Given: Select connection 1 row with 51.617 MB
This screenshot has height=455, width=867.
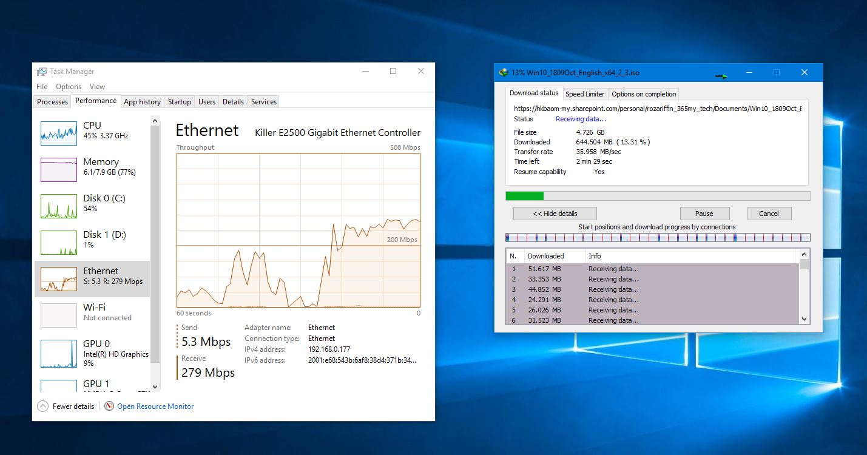Looking at the screenshot, I should coord(653,269).
